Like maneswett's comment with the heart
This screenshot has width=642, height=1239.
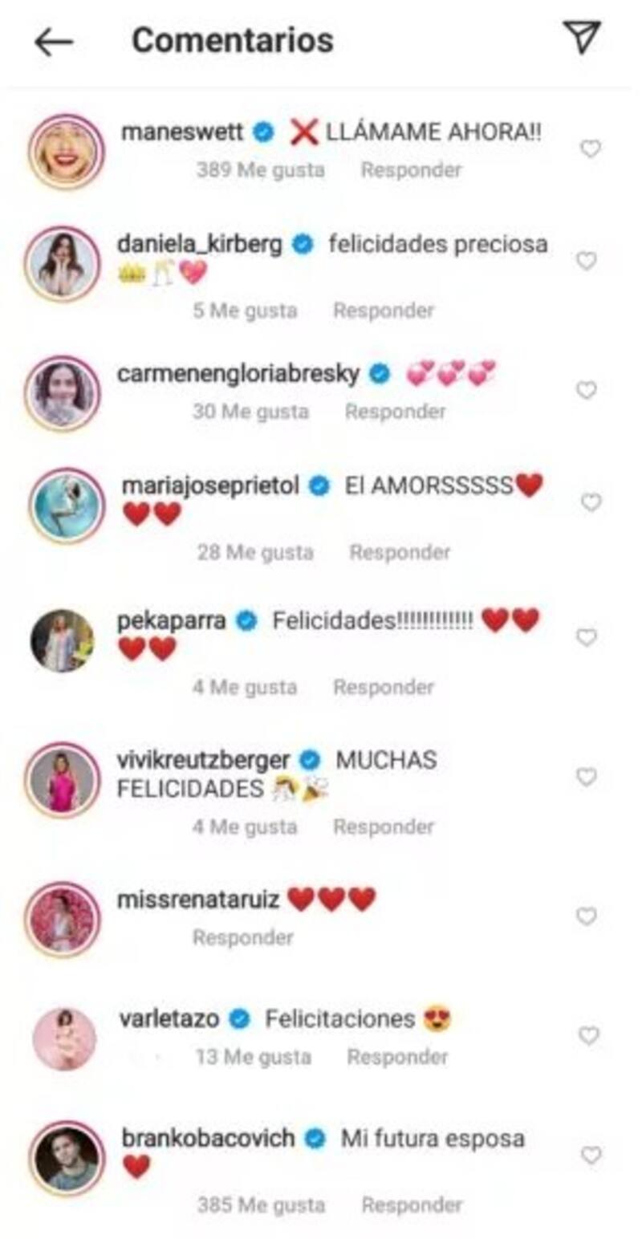(x=591, y=149)
